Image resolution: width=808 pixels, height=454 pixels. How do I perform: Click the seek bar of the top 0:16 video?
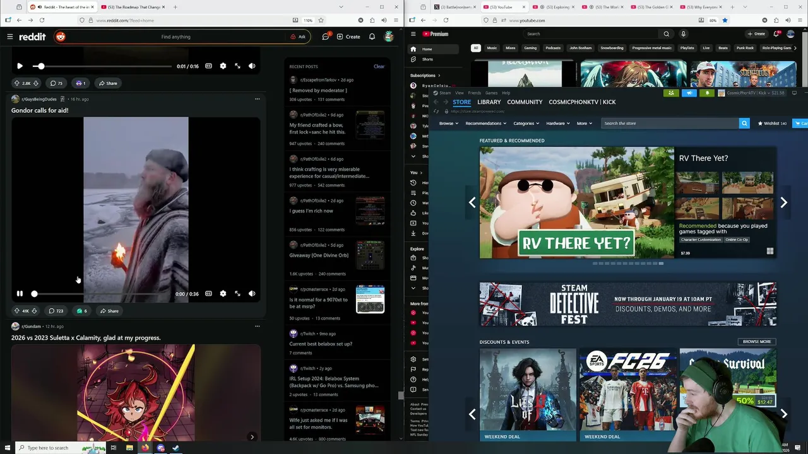click(102, 66)
